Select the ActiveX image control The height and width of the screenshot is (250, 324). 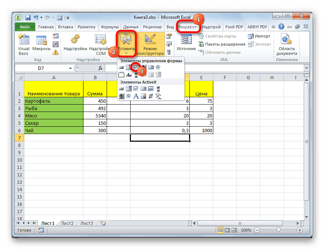click(x=144, y=96)
